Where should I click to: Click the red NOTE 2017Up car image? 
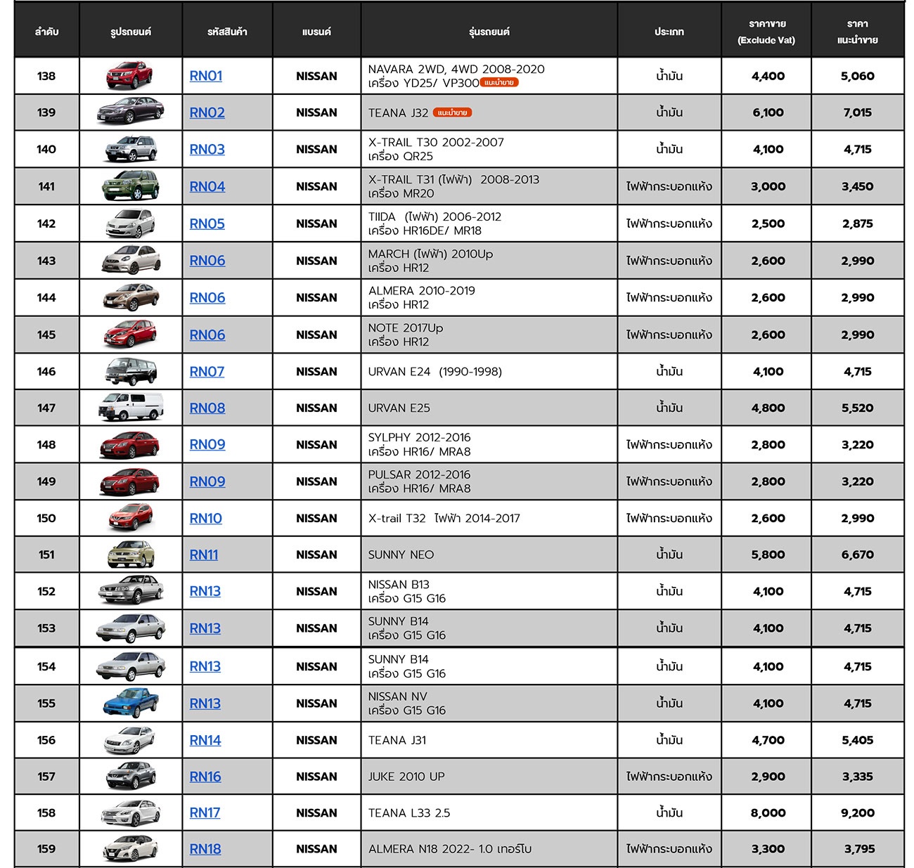pos(131,335)
